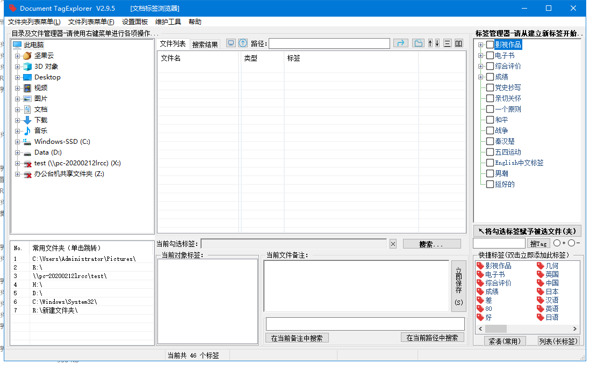Click the quick tags horizontal scrollbar right arrow

pos(575,329)
